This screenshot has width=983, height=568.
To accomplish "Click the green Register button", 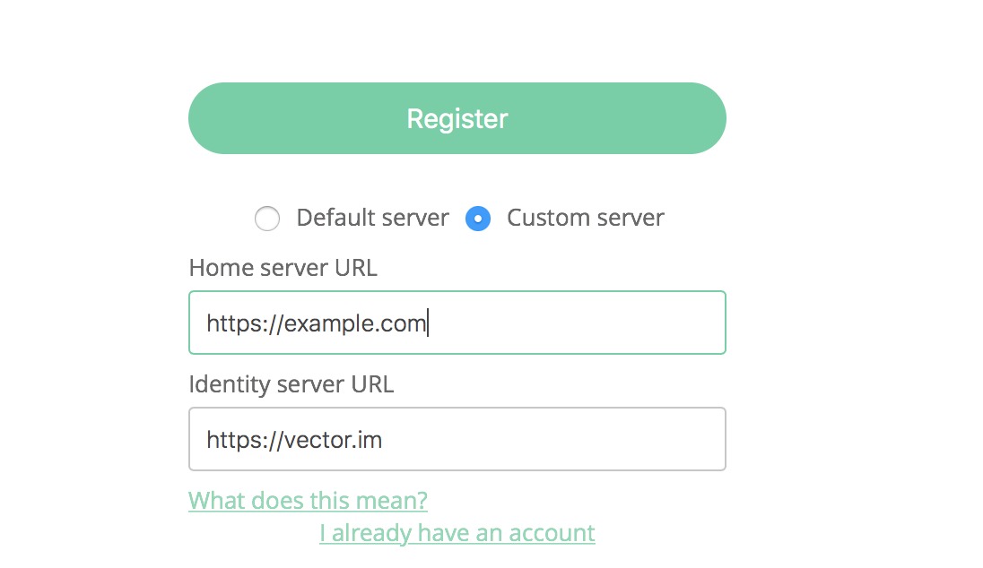I will pos(457,118).
